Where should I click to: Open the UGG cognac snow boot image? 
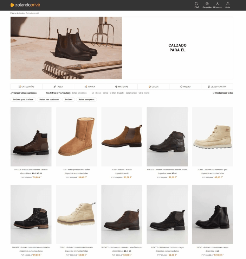(x=76, y=137)
